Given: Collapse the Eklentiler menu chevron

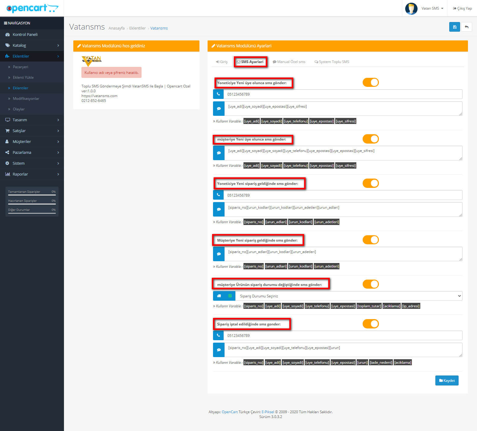Looking at the screenshot, I should [x=58, y=56].
